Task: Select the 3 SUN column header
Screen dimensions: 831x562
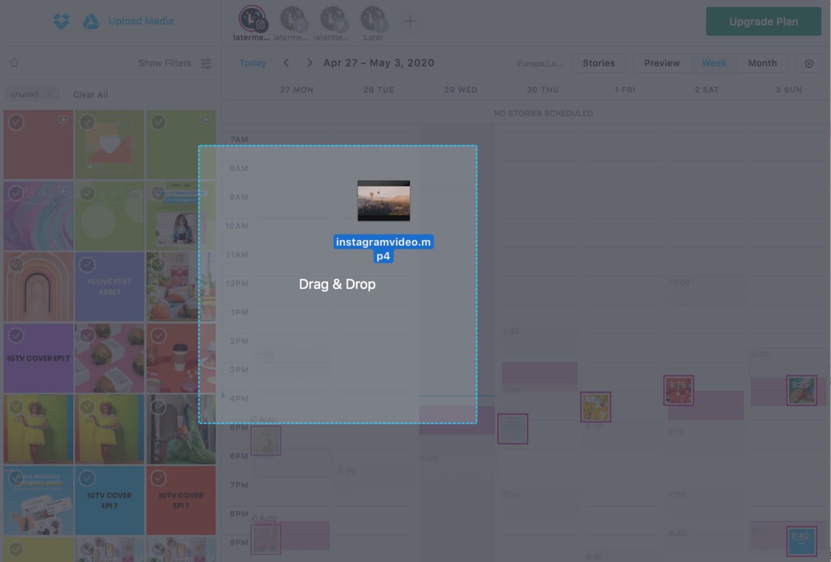Action: coord(789,90)
